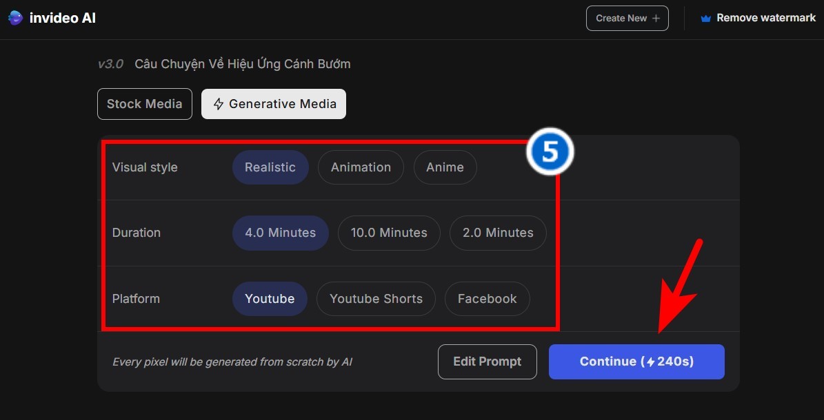Set platform to Facebook
824x420 pixels.
[x=487, y=299]
